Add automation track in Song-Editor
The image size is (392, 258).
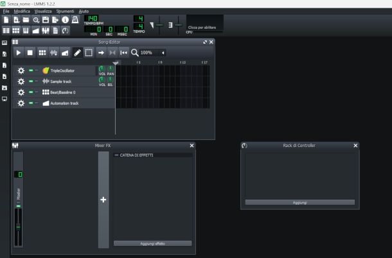pyautogui.click(x=65, y=53)
